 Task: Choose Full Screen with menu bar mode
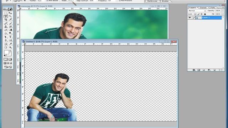pyautogui.click(x=8, y=63)
